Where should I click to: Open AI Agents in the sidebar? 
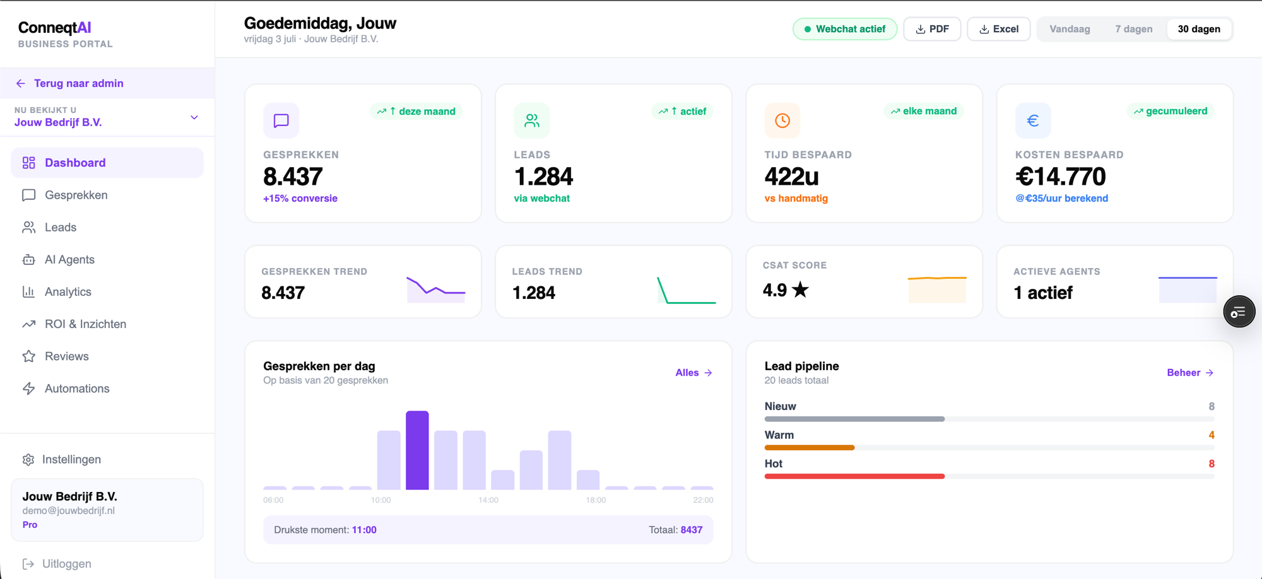pyautogui.click(x=107, y=259)
